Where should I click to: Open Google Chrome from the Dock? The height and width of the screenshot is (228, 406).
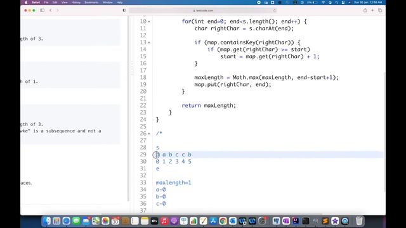223,221
